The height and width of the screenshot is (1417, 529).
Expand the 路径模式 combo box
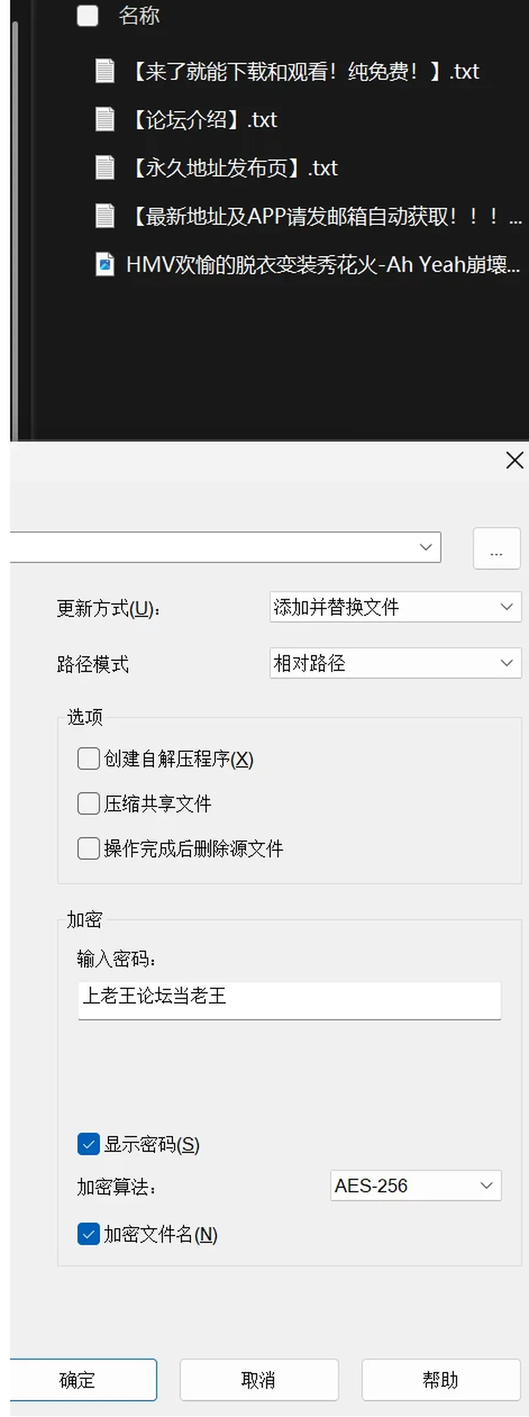[395, 663]
